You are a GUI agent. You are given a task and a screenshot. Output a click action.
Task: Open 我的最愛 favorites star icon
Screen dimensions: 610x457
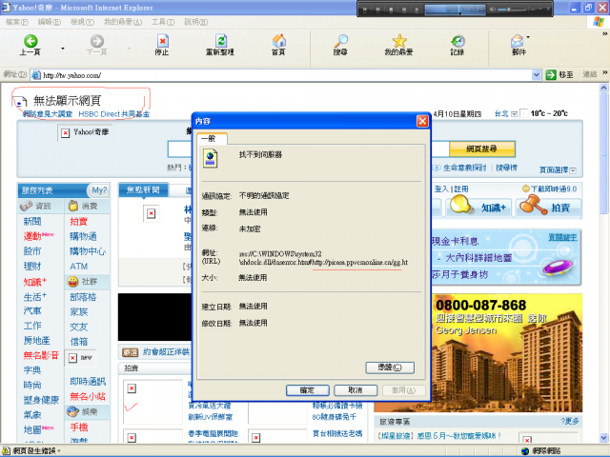click(x=399, y=41)
